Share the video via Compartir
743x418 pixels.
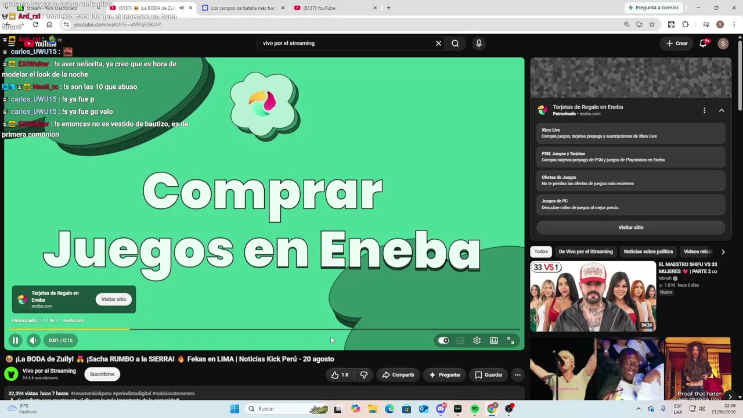click(398, 375)
